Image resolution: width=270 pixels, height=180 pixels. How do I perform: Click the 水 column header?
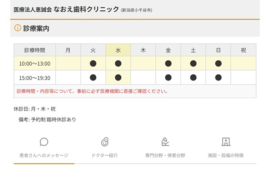118,50
